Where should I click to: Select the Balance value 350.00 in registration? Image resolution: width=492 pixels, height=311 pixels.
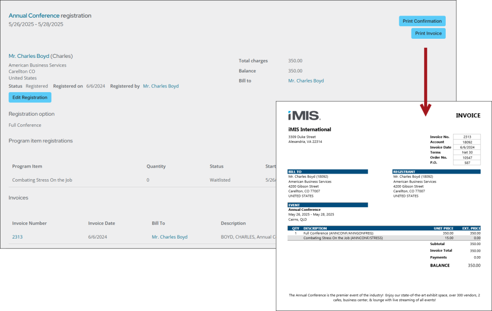pyautogui.click(x=295, y=70)
